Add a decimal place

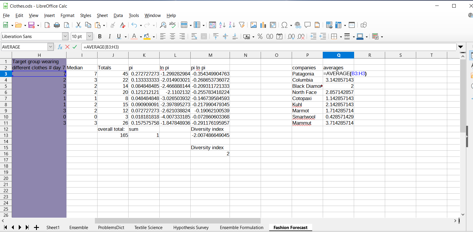pyautogui.click(x=291, y=36)
